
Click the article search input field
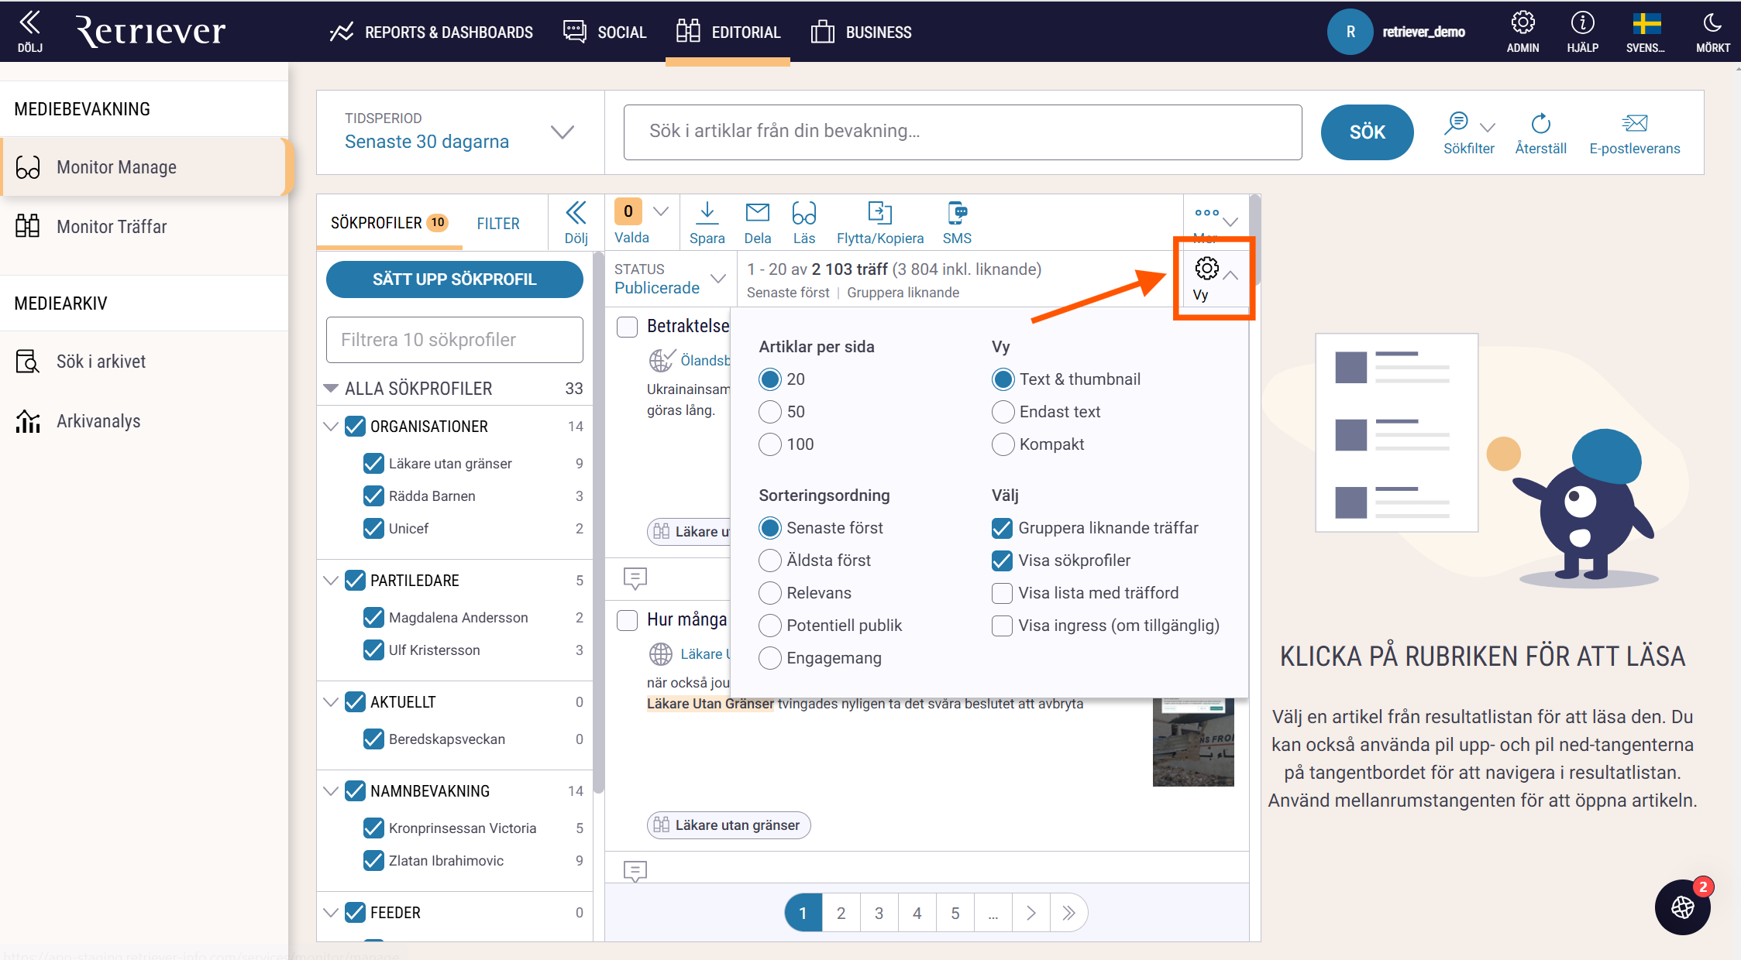tap(962, 132)
